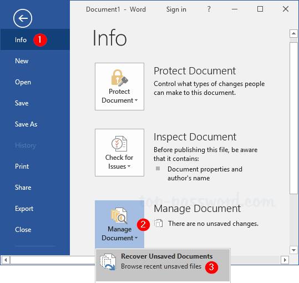Screen dimensions: 299x283
Task: Click the Check for Issues checklist icon
Action: 119,144
